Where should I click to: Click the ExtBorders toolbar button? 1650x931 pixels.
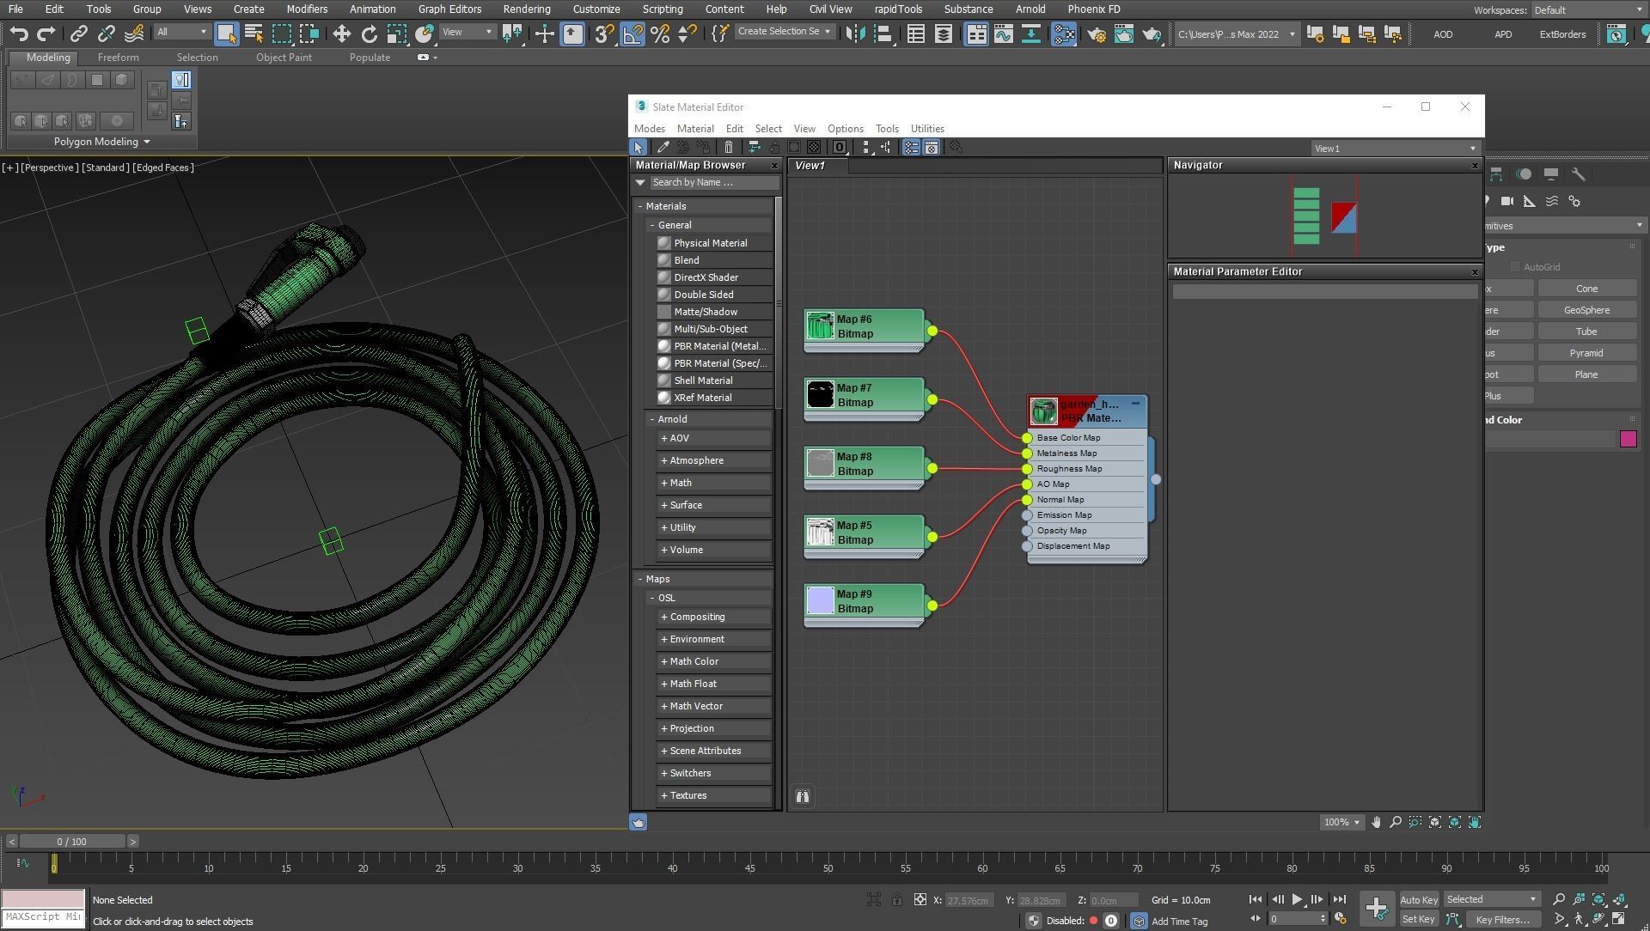(1562, 34)
